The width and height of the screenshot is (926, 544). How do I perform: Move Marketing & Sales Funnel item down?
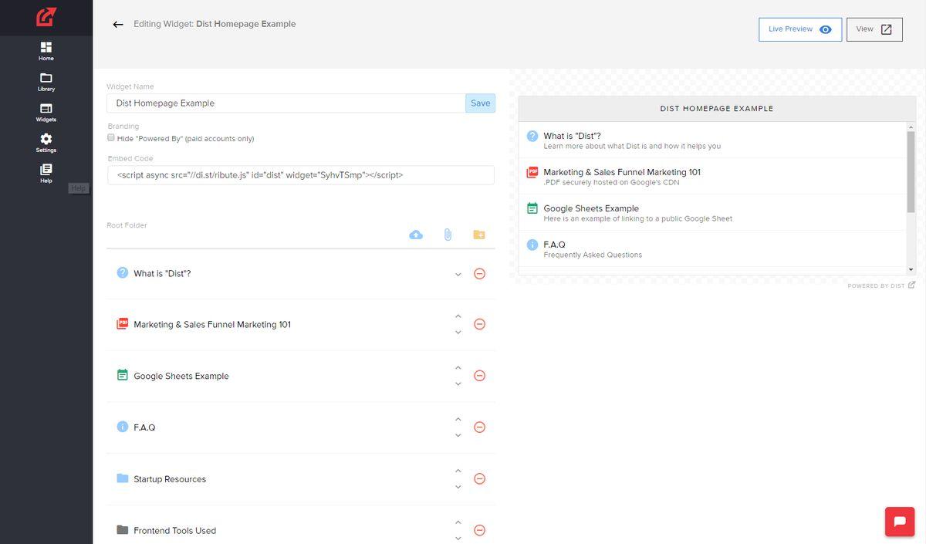458,333
